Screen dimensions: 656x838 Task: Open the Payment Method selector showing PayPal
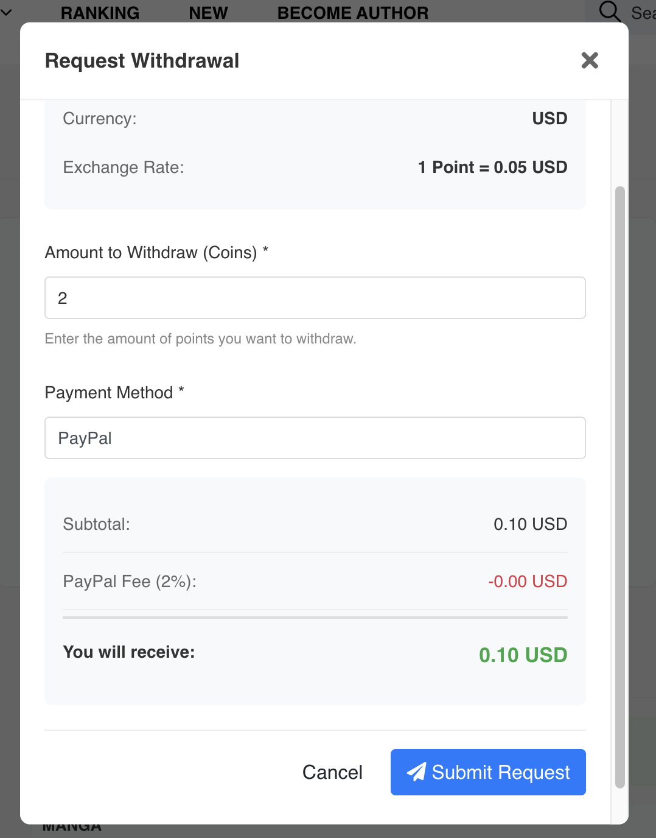click(x=315, y=438)
